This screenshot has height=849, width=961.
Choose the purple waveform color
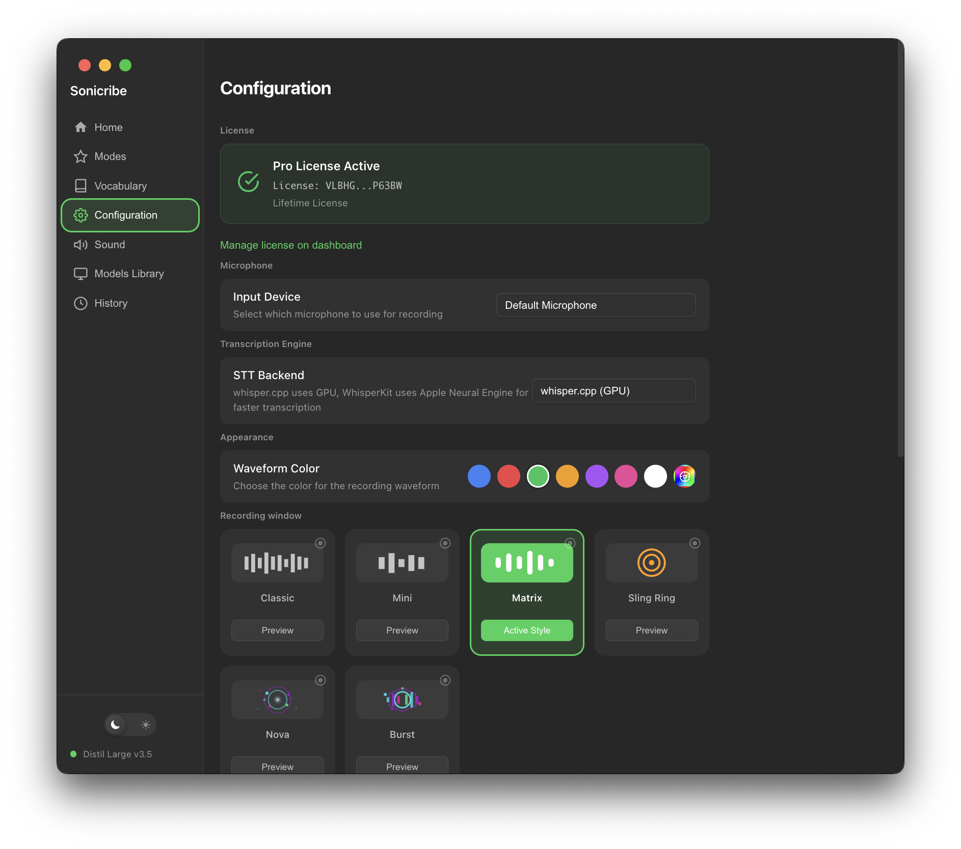[597, 476]
